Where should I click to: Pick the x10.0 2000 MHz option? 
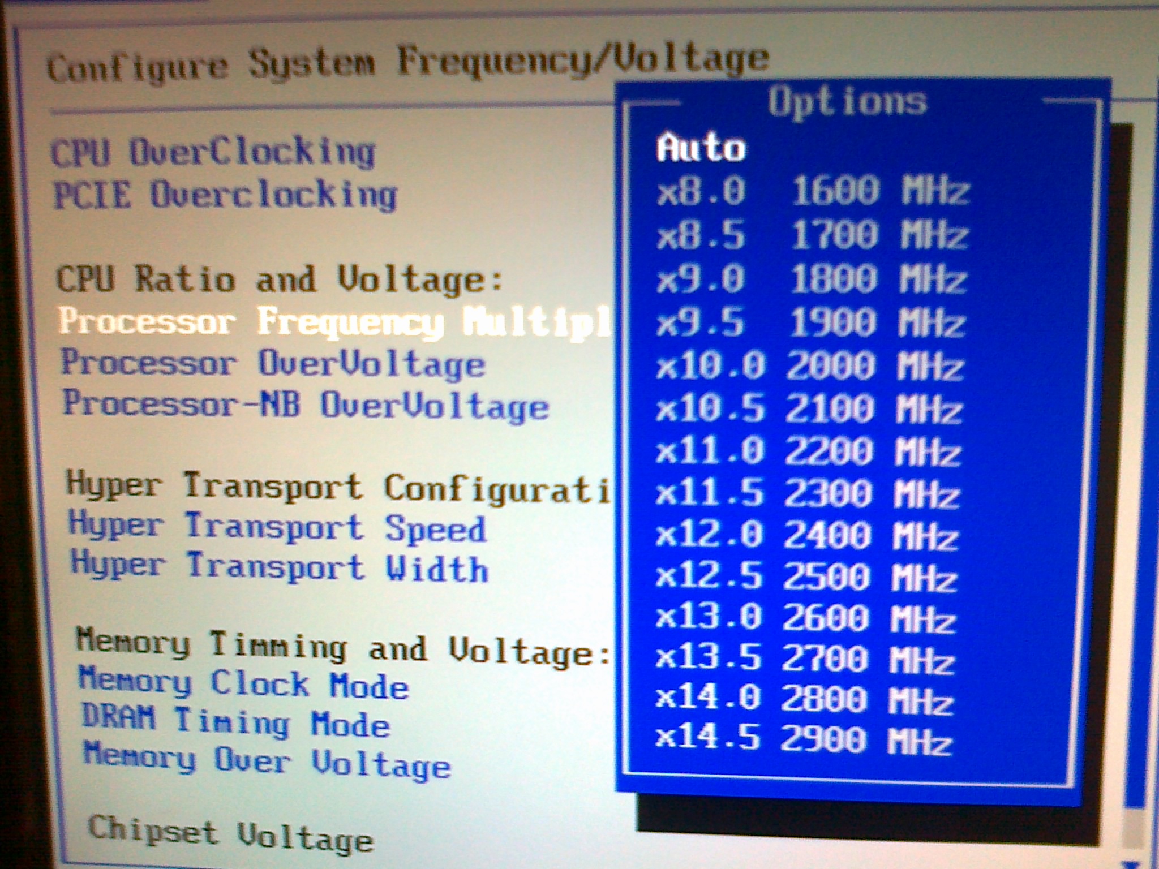(x=809, y=366)
